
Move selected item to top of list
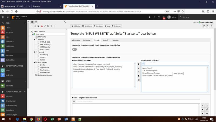pos(139,64)
